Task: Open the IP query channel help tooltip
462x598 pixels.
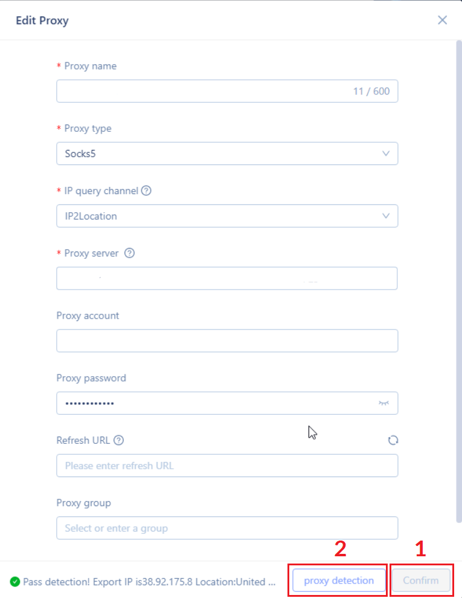Action: (146, 190)
